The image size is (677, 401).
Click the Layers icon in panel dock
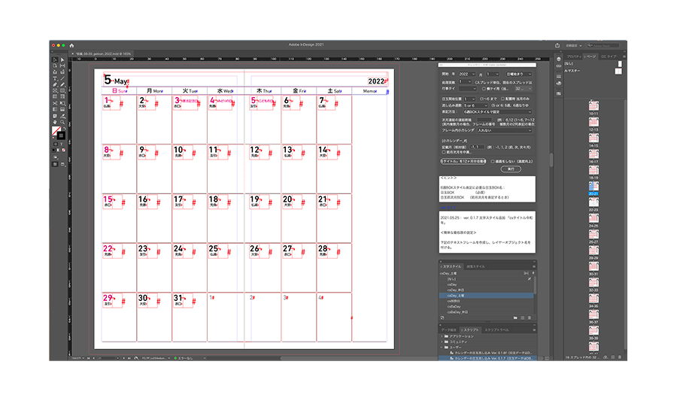[559, 59]
